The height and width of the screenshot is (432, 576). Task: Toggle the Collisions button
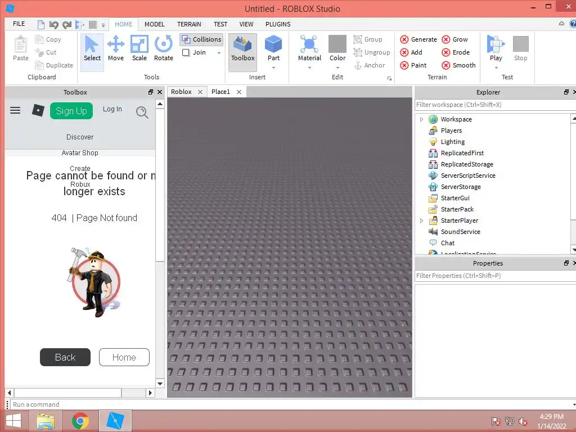[x=202, y=39]
